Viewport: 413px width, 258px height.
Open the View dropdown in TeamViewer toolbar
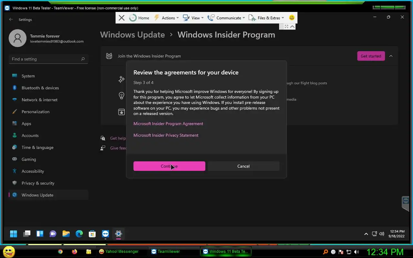coord(193,18)
